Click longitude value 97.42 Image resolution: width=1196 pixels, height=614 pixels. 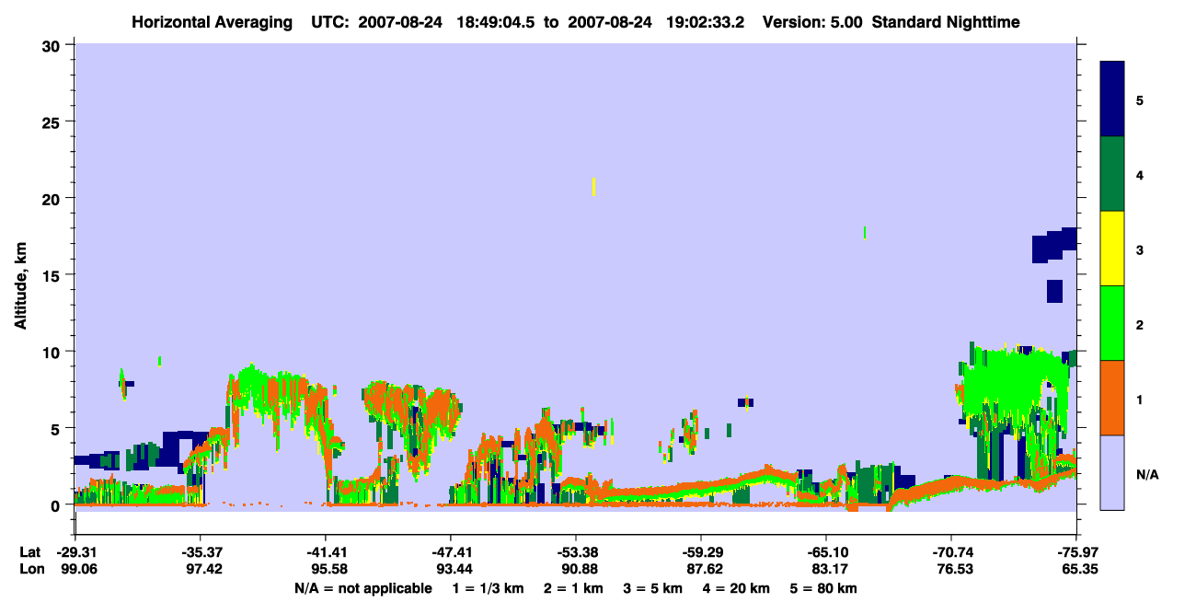pos(203,570)
